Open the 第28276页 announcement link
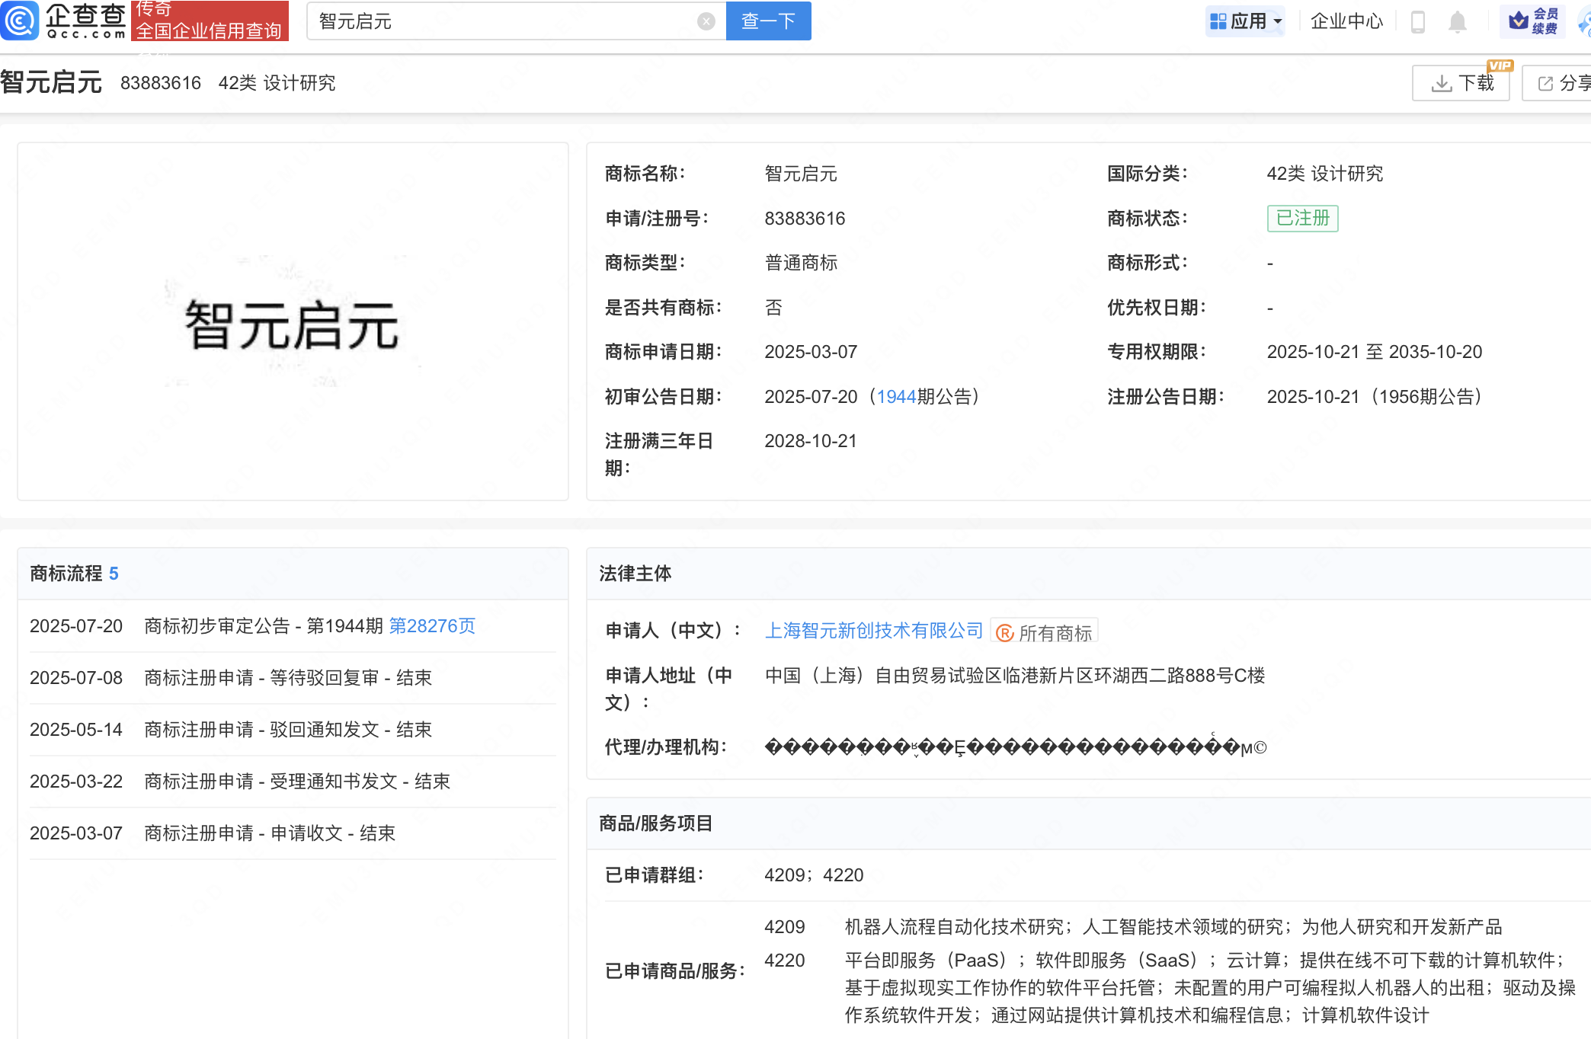Viewport: 1591px width, 1039px height. coord(432,626)
